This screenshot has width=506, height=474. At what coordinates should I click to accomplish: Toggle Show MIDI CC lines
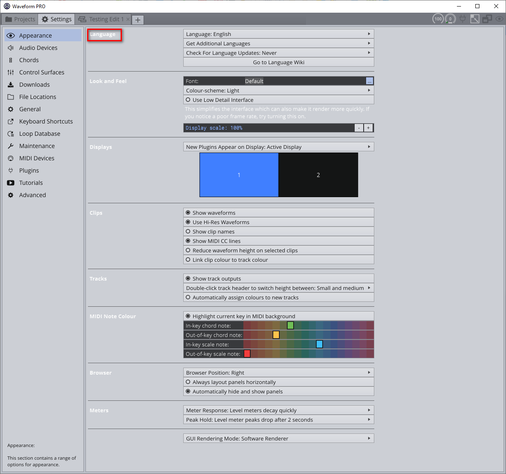click(279, 241)
